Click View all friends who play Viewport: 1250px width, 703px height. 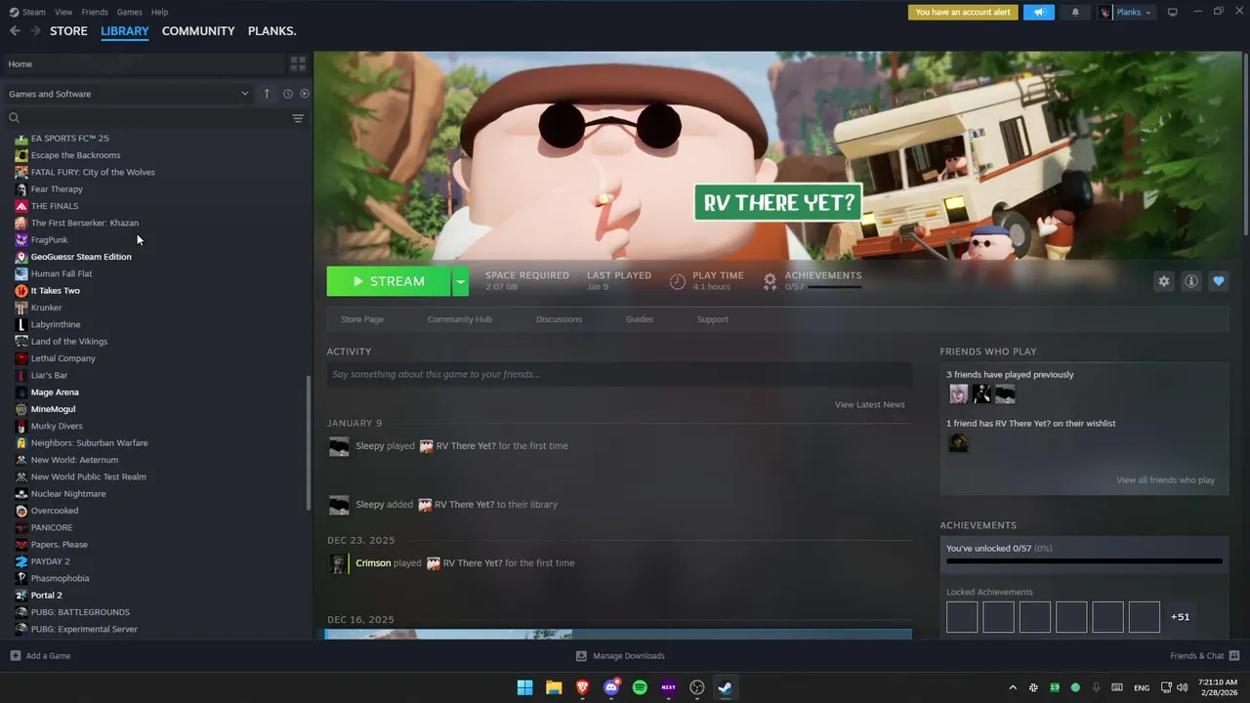(x=1165, y=480)
